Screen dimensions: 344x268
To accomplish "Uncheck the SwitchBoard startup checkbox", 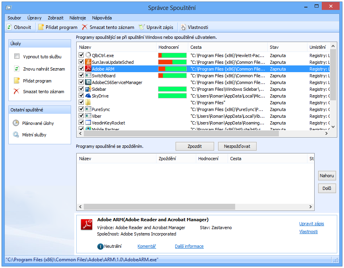I will (x=81, y=75).
